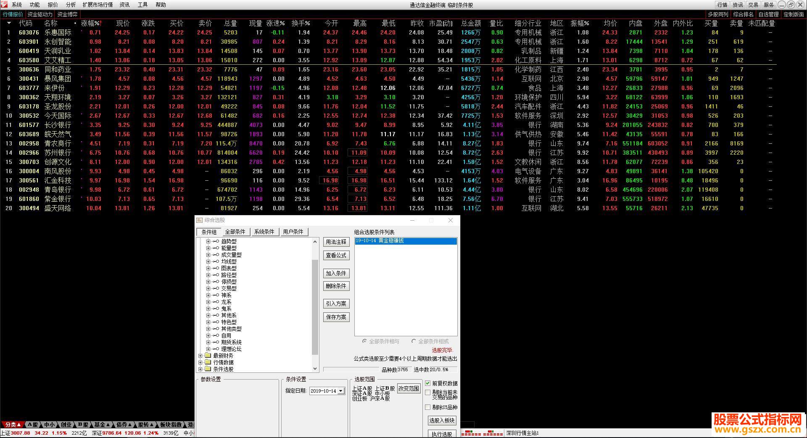The width and height of the screenshot is (807, 438).
Task: Switch to 系统条件 tab
Action: click(264, 232)
